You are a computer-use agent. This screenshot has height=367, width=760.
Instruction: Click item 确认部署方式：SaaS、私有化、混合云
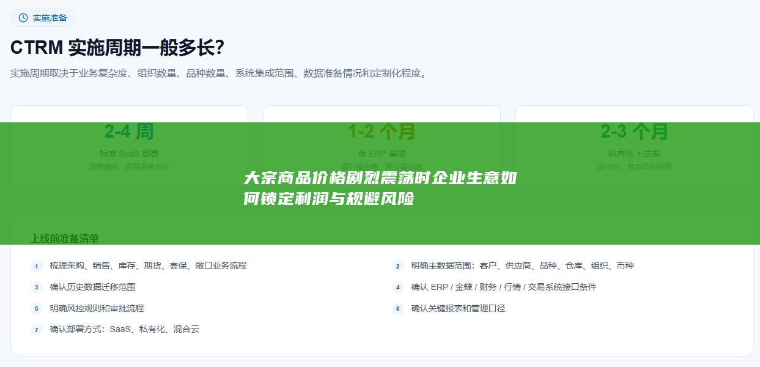125,329
